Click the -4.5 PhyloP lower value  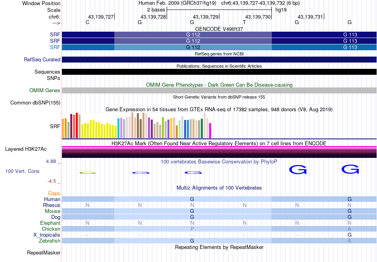click(x=52, y=181)
